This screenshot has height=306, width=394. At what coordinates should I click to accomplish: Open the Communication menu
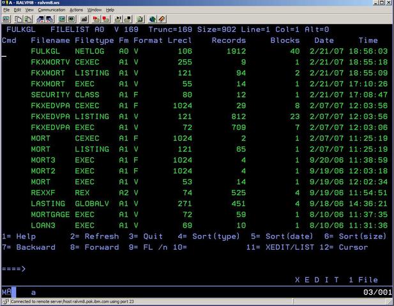52,10
